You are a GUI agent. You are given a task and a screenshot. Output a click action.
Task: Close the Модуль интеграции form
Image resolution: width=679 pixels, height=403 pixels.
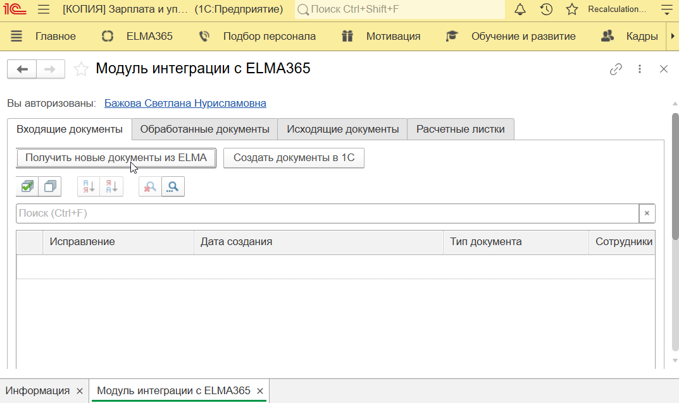tap(663, 69)
